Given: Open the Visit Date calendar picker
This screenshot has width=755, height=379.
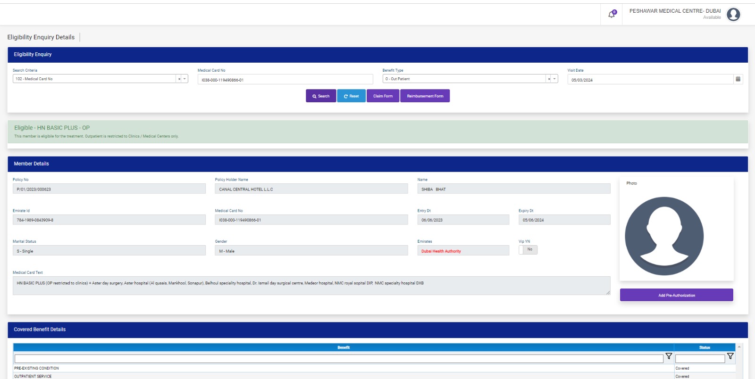Looking at the screenshot, I should tap(738, 79).
